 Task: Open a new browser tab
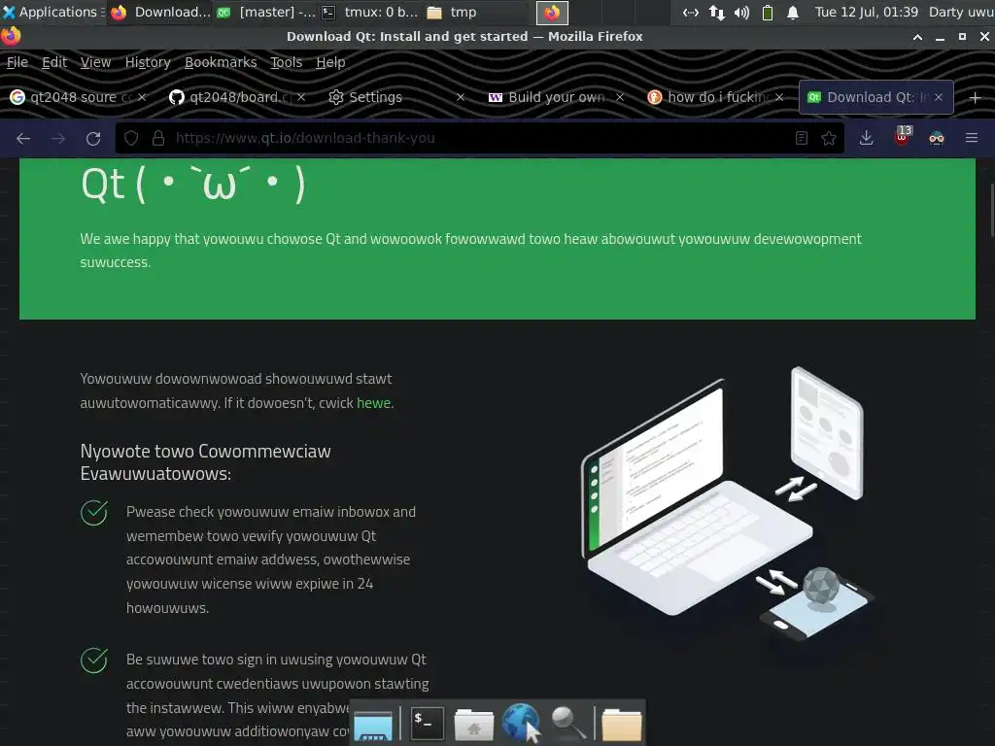pyautogui.click(x=976, y=98)
